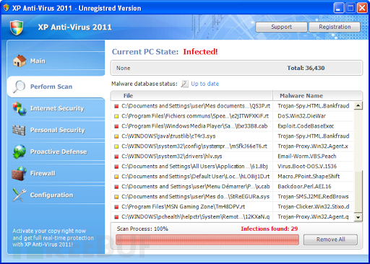Click the shield logo in header
Image resolution: width=370 pixels, height=264 pixels.
pyautogui.click(x=17, y=27)
